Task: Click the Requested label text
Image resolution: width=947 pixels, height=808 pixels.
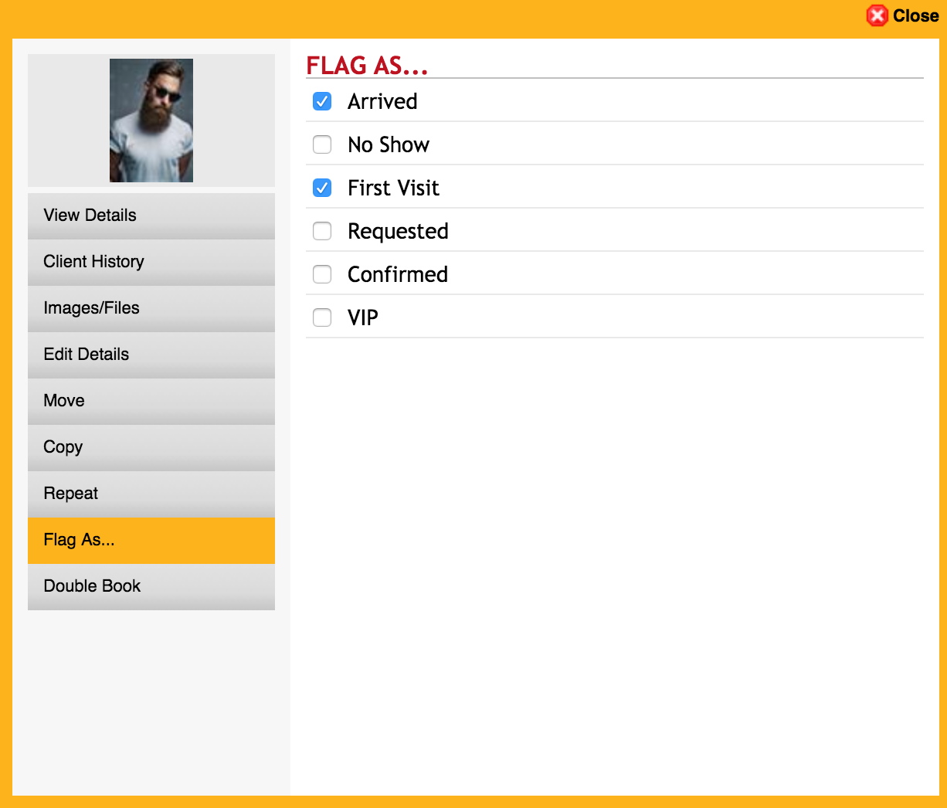Action: (x=398, y=232)
